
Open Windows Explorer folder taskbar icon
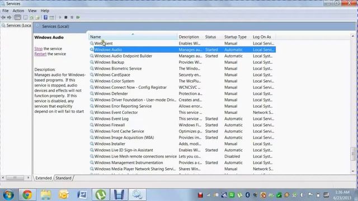coord(46,195)
